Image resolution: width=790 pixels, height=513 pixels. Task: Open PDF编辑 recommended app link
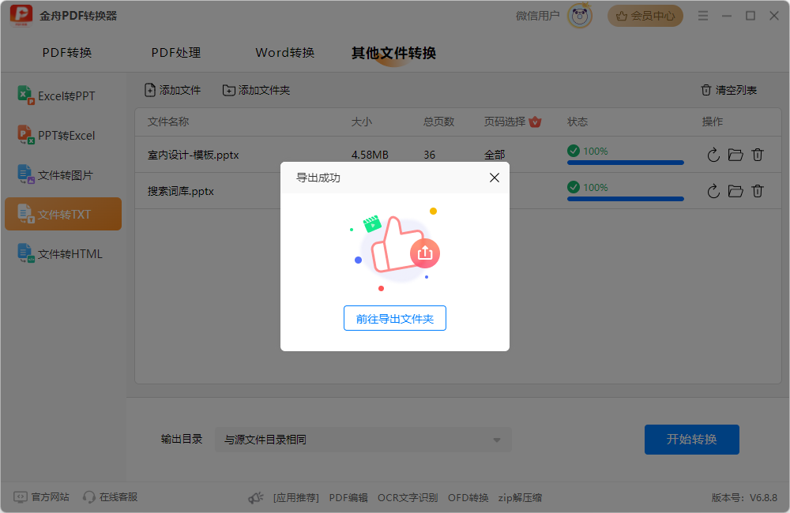pos(348,498)
